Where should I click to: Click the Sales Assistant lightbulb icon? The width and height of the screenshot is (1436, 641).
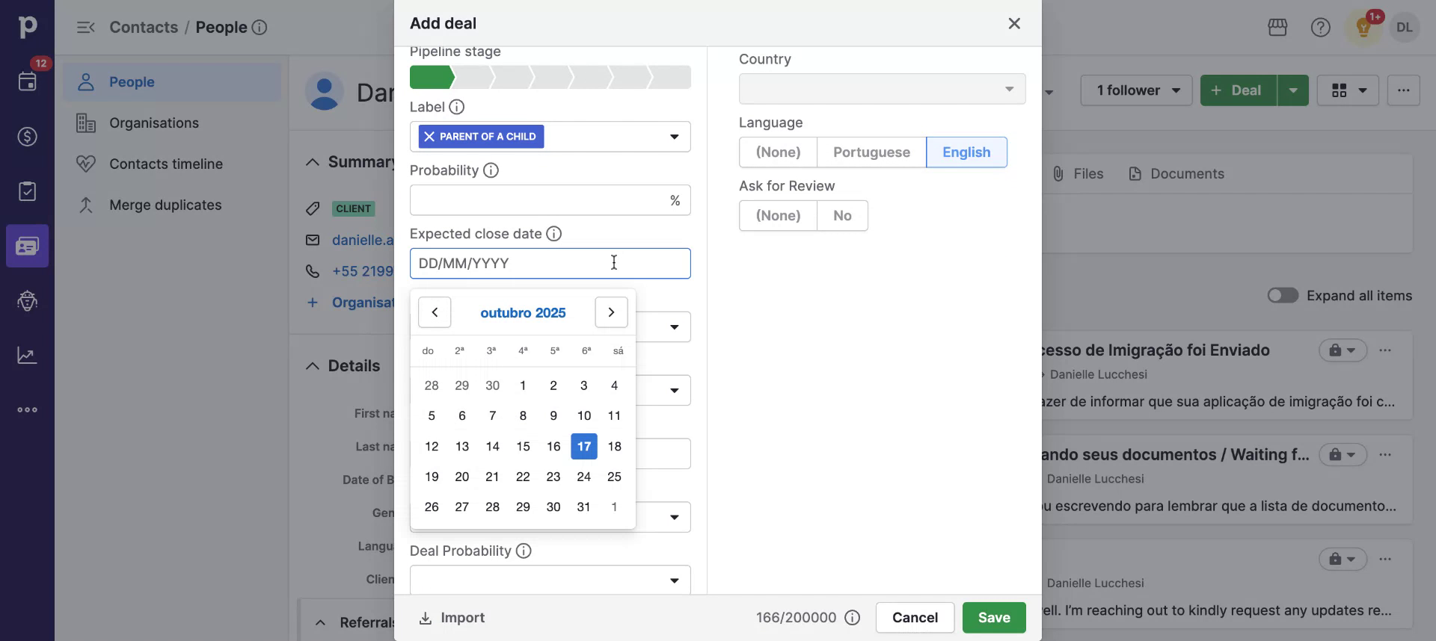click(1363, 28)
